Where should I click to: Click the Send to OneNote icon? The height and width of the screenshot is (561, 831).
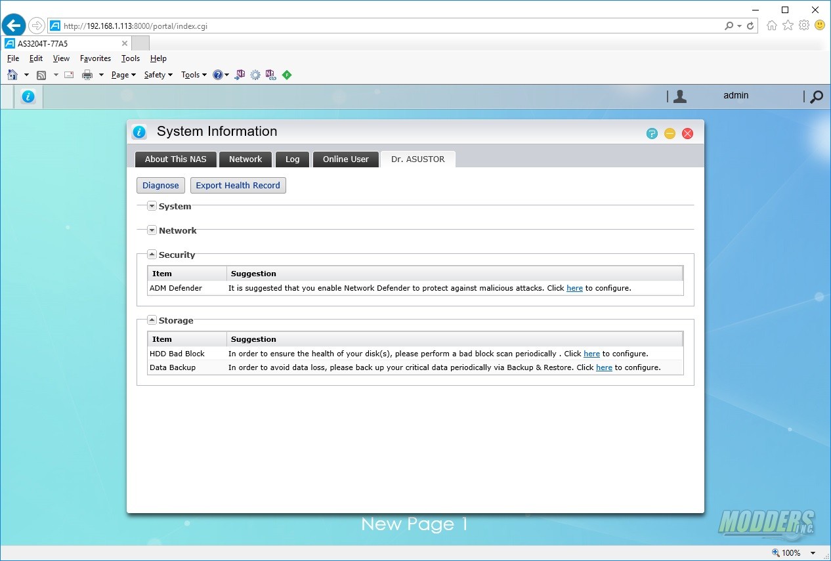tap(240, 75)
